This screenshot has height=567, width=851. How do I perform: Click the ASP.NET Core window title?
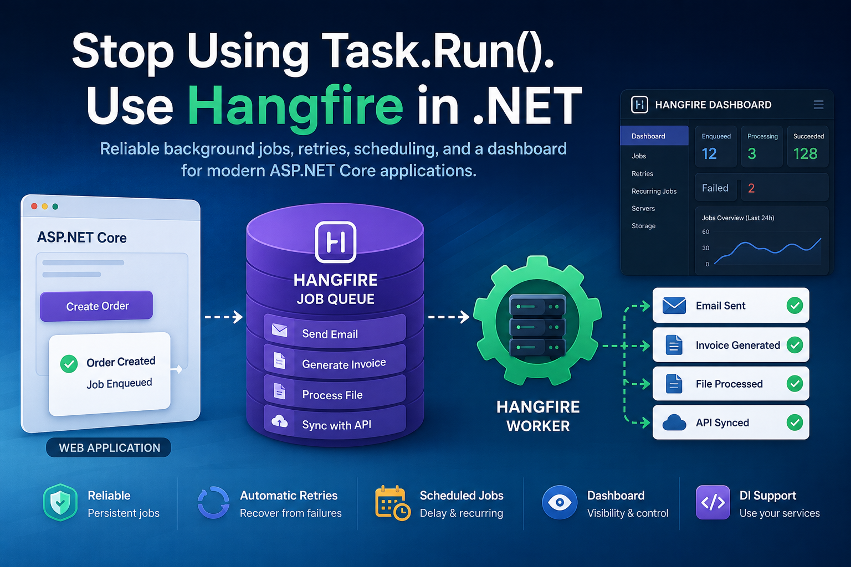click(x=82, y=238)
